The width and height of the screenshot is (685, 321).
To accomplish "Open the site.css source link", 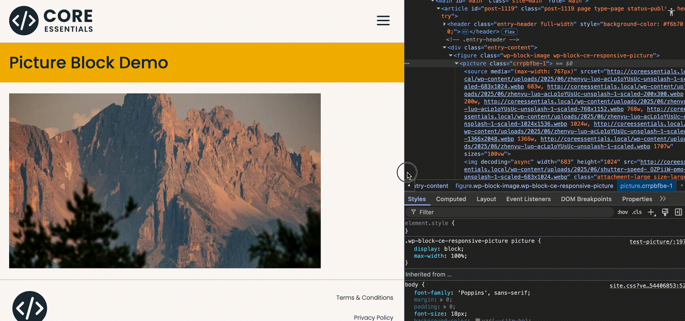I will point(647,286).
